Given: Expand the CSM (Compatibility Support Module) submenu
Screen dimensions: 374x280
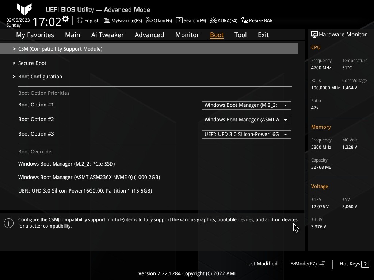Looking at the screenshot, I should pyautogui.click(x=60, y=49).
